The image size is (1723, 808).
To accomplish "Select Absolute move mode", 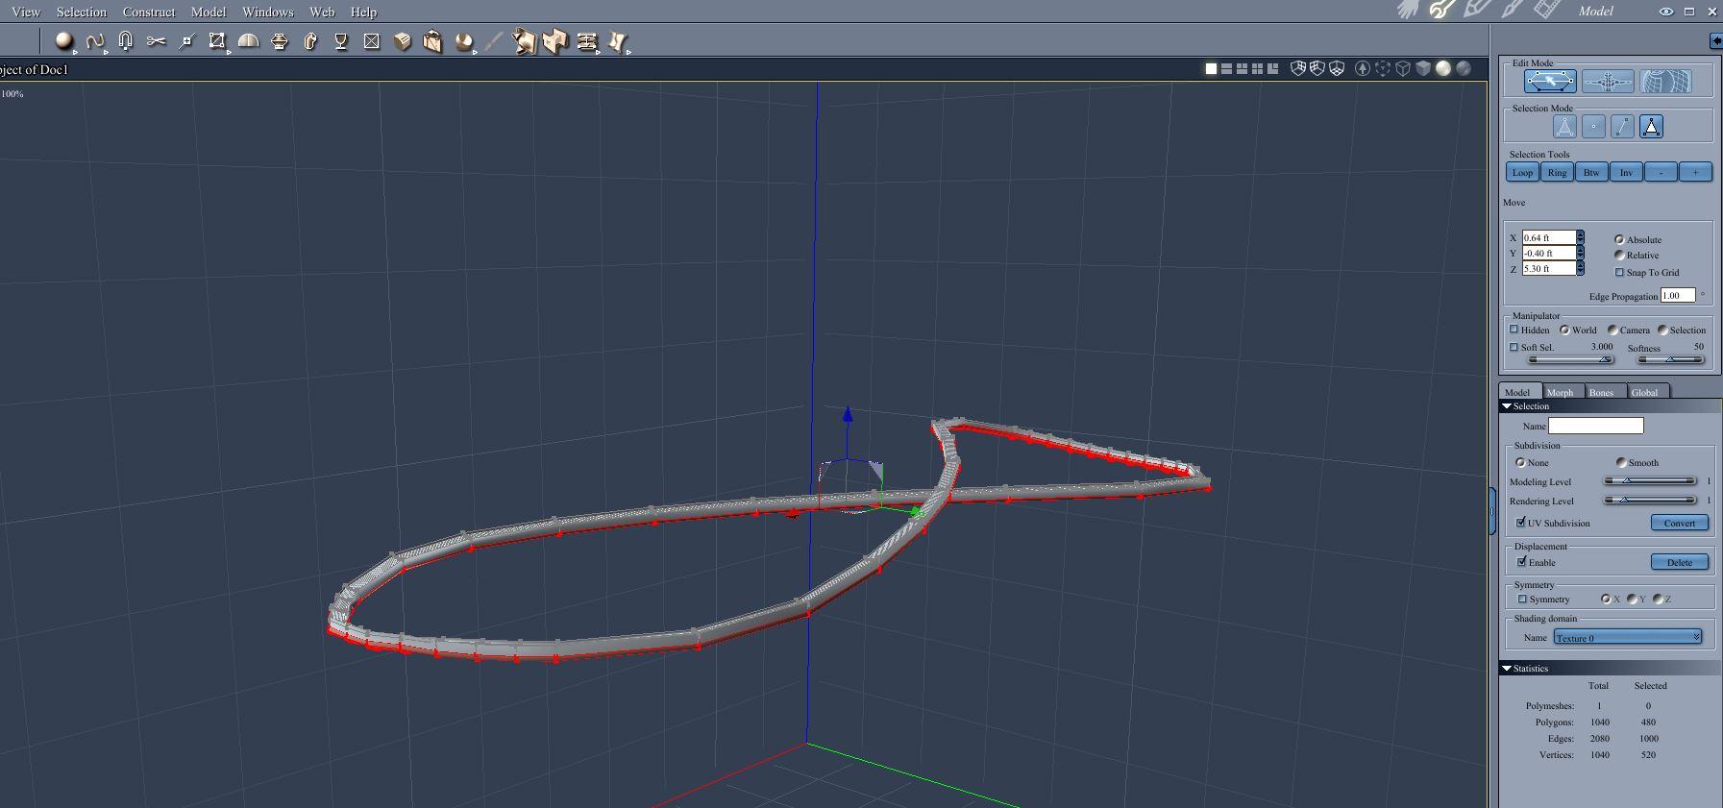I will (x=1620, y=239).
